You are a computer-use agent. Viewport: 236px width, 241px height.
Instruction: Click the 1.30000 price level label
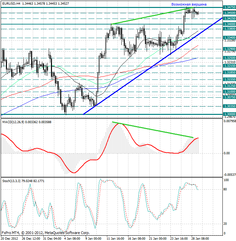click(230, 114)
